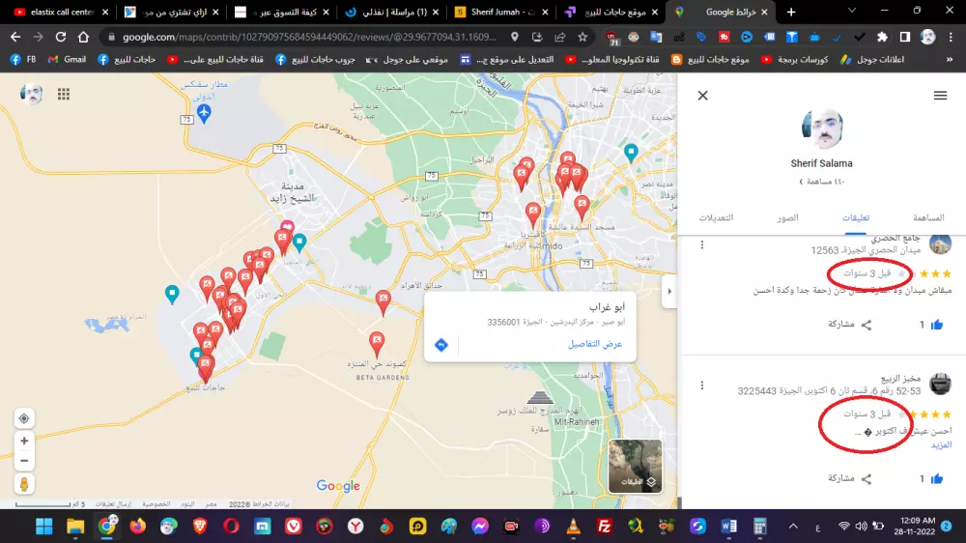Share the جامع الحصري review

pyautogui.click(x=850, y=325)
